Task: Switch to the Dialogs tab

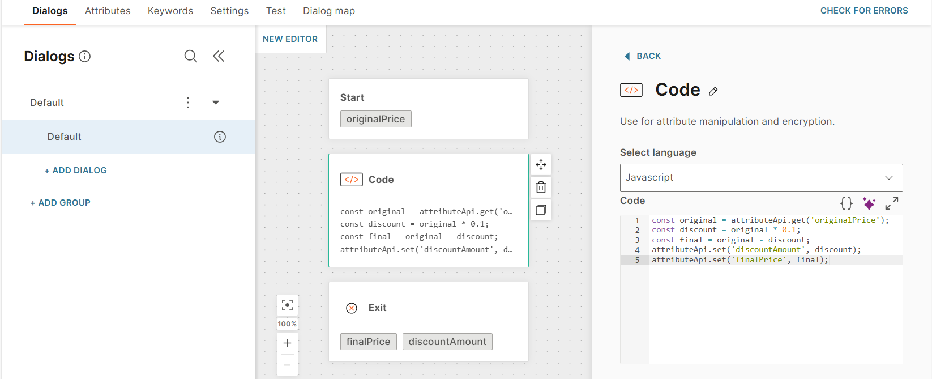Action: 50,11
